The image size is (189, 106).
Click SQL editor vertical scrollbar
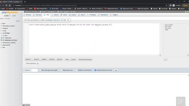click(x=160, y=39)
